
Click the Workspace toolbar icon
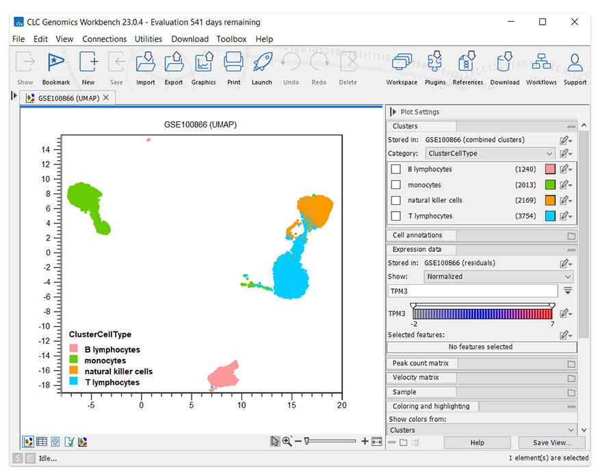(x=402, y=67)
